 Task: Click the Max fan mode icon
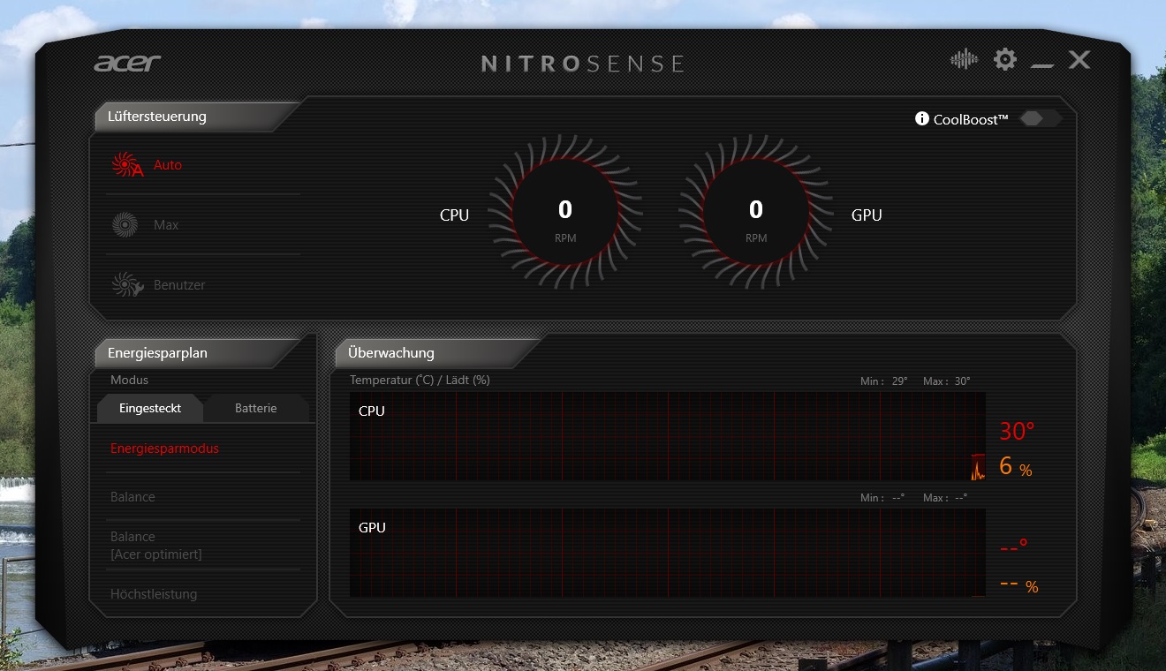click(125, 225)
